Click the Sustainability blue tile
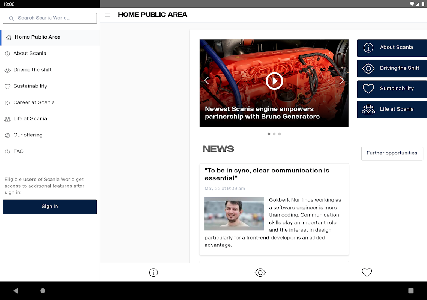This screenshot has width=427, height=300. [392, 89]
